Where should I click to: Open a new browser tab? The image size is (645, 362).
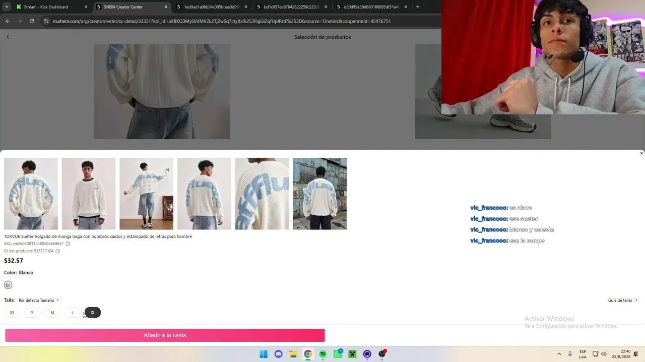click(418, 7)
